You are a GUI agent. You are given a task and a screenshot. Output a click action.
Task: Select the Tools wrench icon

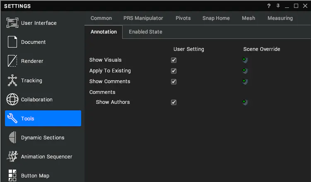[x=12, y=118]
